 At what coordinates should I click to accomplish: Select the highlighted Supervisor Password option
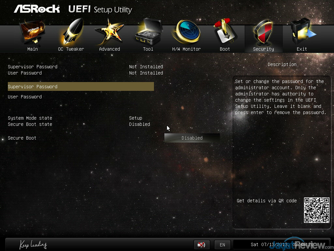[81, 87]
